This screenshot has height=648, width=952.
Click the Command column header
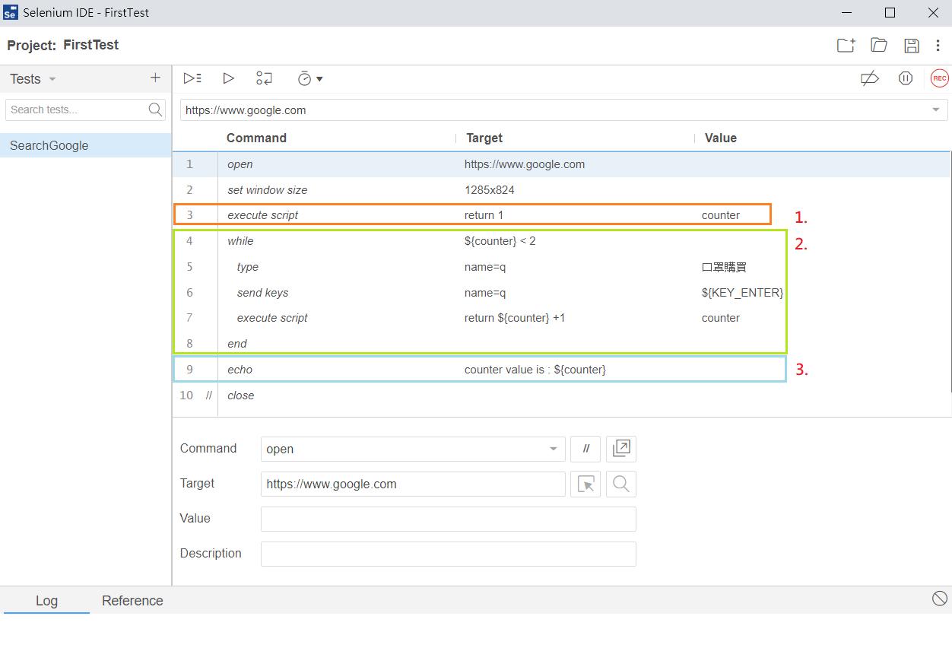[256, 138]
